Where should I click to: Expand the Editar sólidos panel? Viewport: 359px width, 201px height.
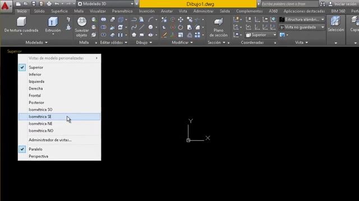[x=113, y=42]
